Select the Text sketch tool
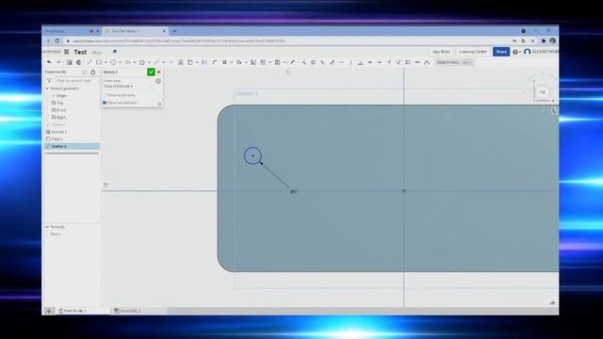The width and height of the screenshot is (603, 339). [180, 62]
